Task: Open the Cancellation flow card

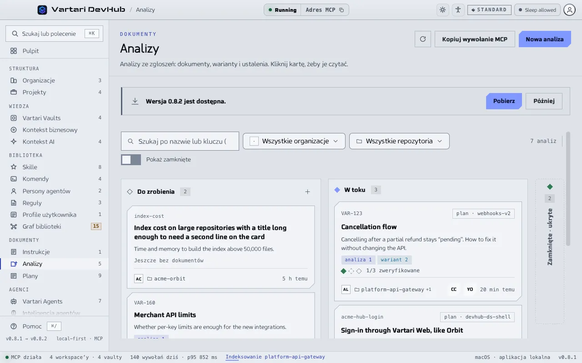Action: (428, 251)
